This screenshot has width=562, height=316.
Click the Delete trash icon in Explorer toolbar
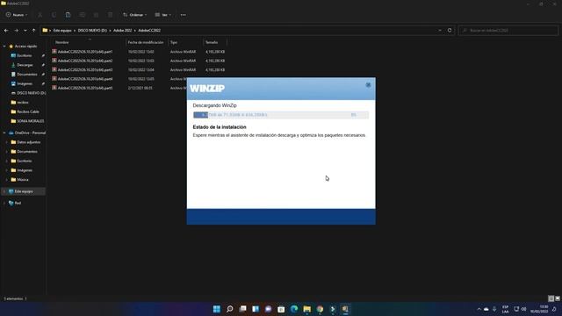coord(110,15)
